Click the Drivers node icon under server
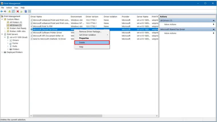The height and width of the screenshot is (122, 217). (x=11, y=40)
